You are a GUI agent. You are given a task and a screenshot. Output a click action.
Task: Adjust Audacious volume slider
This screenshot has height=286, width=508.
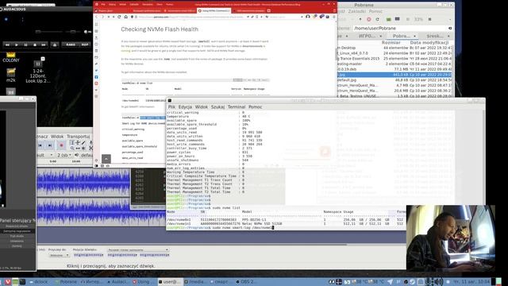click(x=48, y=32)
